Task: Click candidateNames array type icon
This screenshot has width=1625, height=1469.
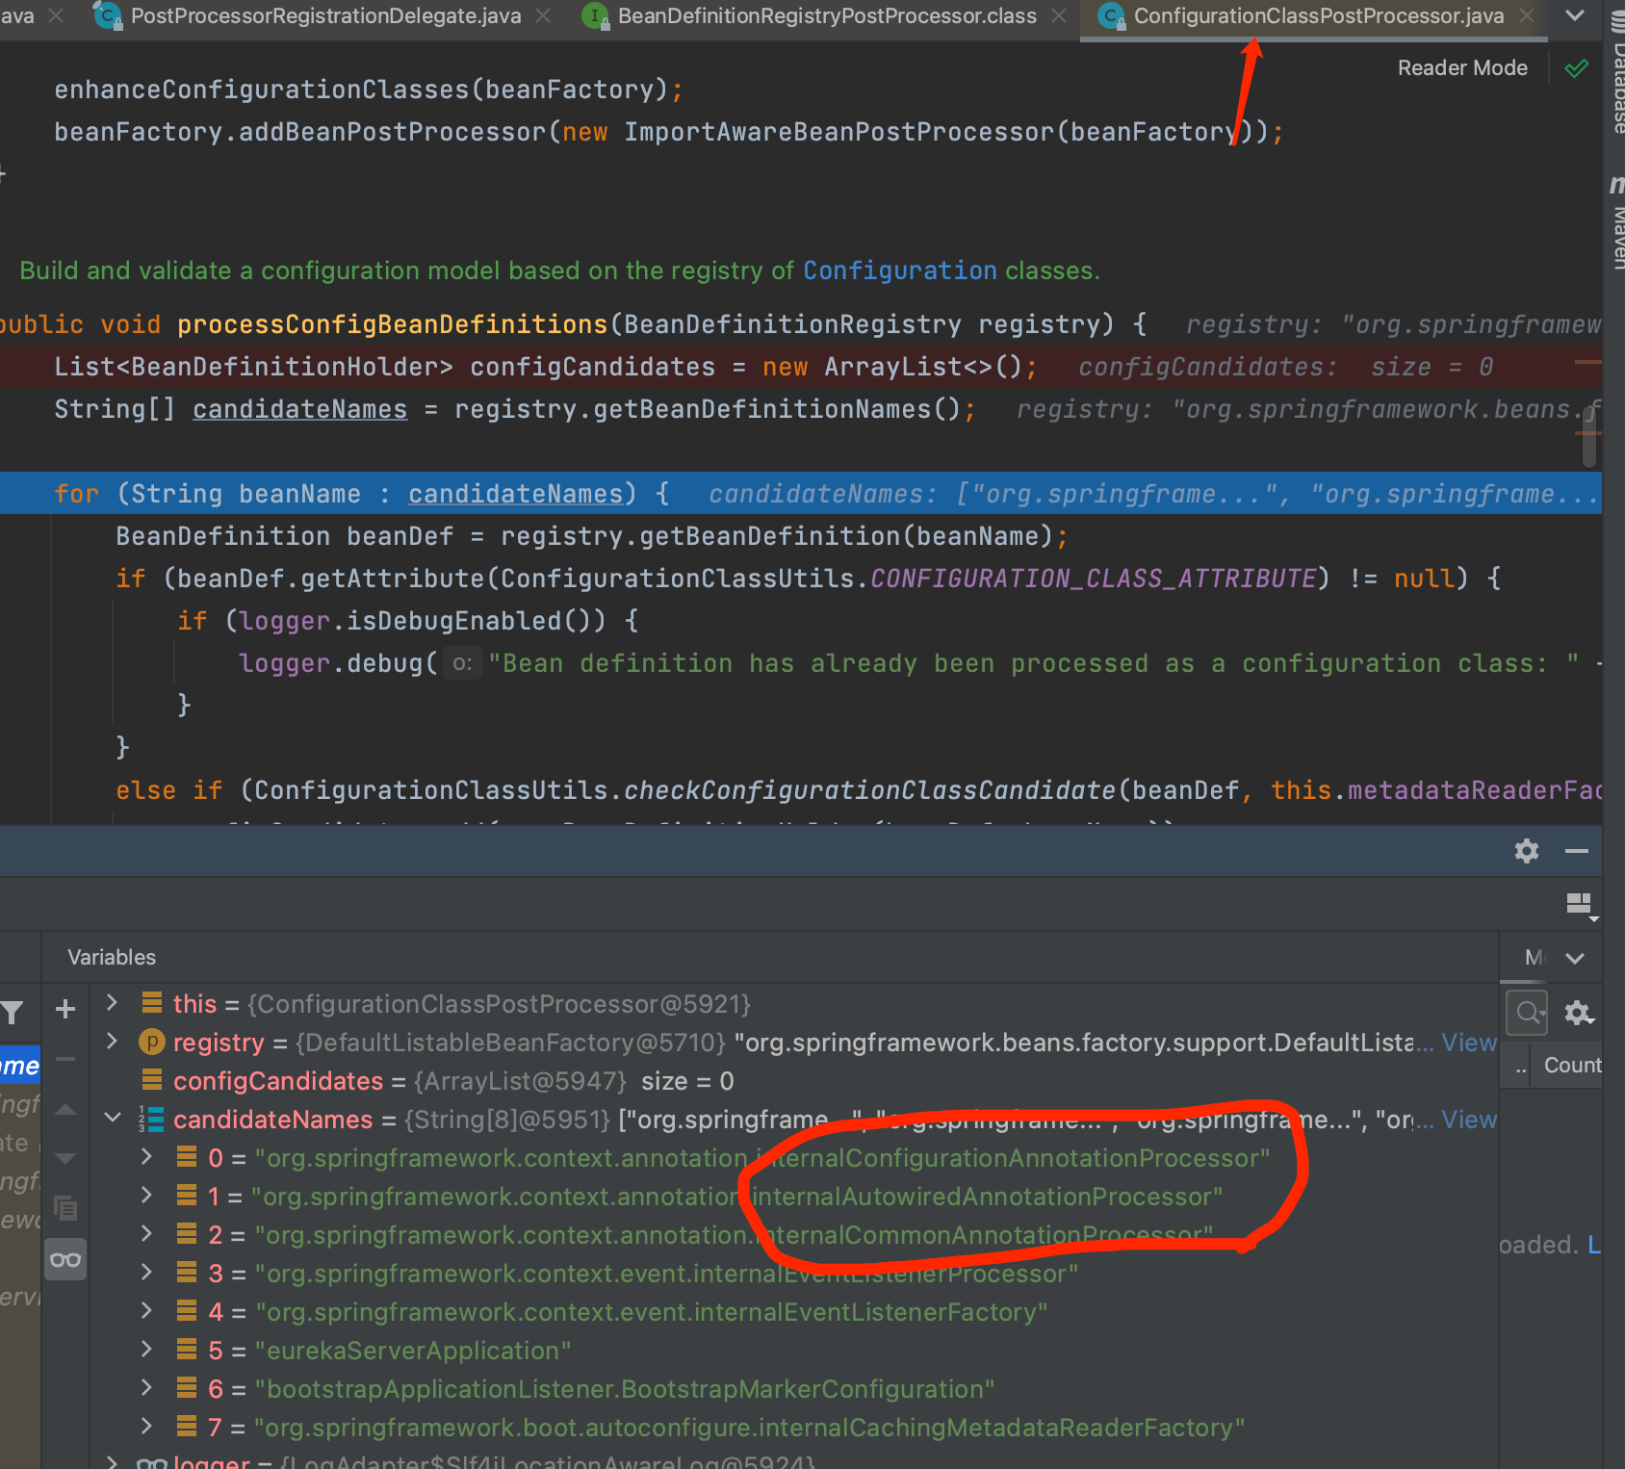Action: coord(151,1119)
